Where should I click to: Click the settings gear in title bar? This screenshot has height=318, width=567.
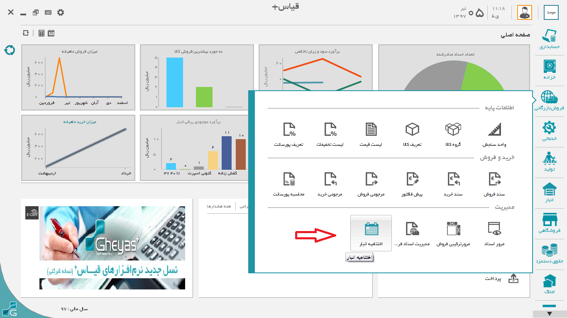pos(61,12)
